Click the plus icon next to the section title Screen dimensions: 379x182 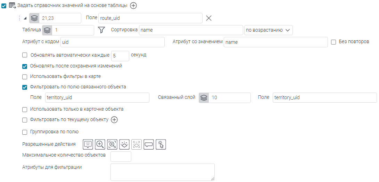click(x=133, y=6)
